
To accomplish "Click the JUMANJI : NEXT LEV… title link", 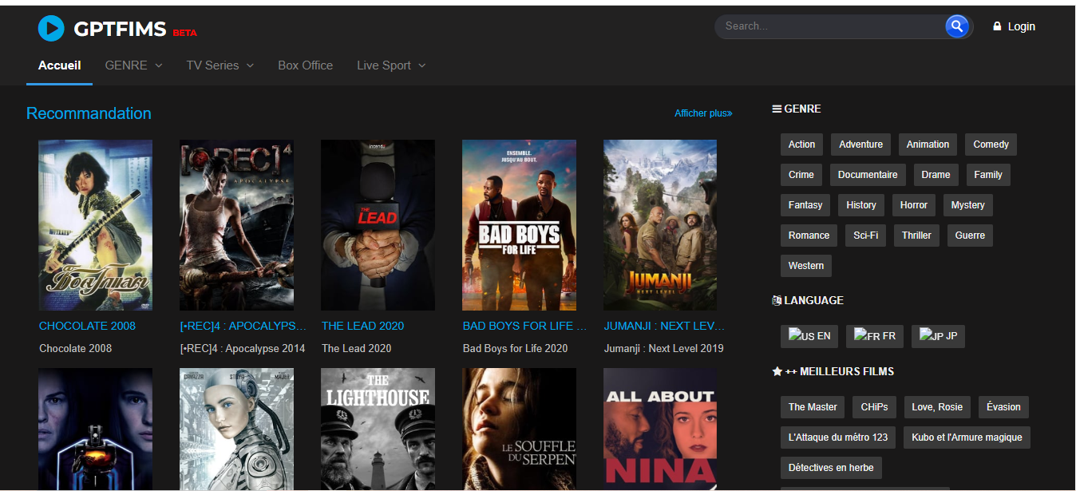I will point(665,326).
